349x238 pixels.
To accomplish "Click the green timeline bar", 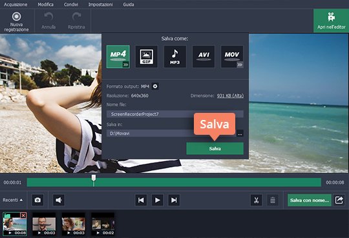I will click(174, 183).
